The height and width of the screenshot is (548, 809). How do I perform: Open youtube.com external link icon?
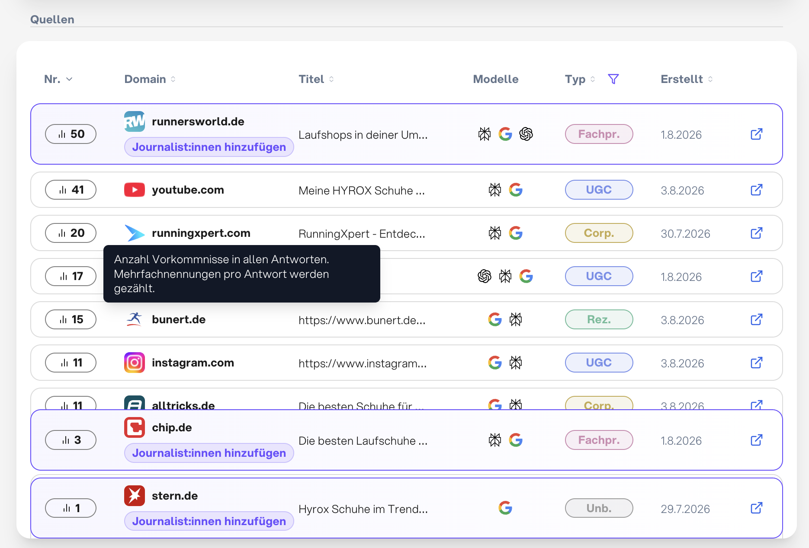(x=756, y=190)
